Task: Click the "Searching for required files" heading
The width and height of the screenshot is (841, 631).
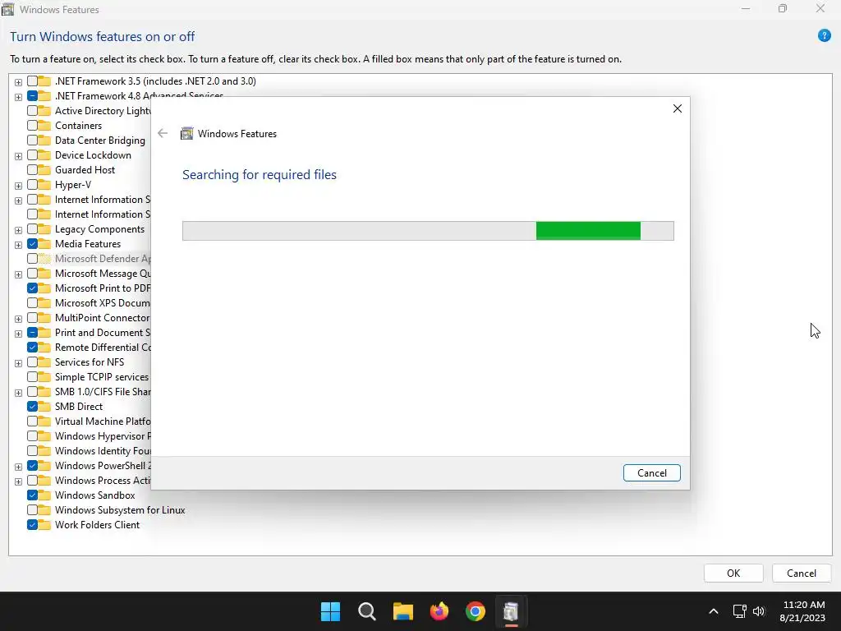Action: pos(259,175)
